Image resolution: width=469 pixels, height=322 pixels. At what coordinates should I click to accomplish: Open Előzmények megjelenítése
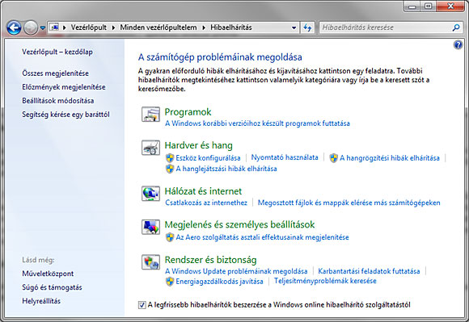click(x=64, y=87)
